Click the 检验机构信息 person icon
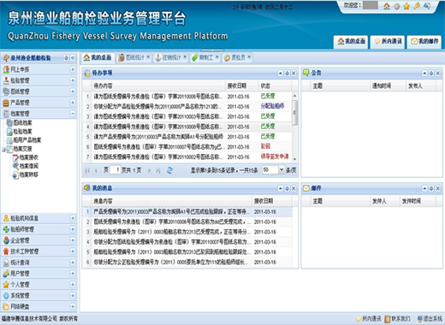Screen dimensions: 445x325 pyautogui.click(x=6, y=218)
